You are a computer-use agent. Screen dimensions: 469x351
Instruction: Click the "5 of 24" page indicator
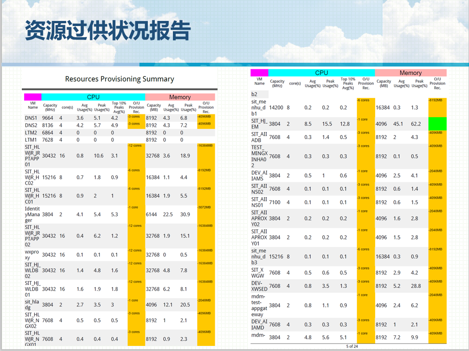(352, 346)
